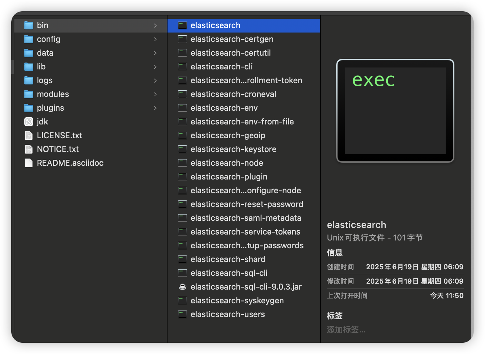Select the elasticsearch-service-tokens file name

coord(245,232)
